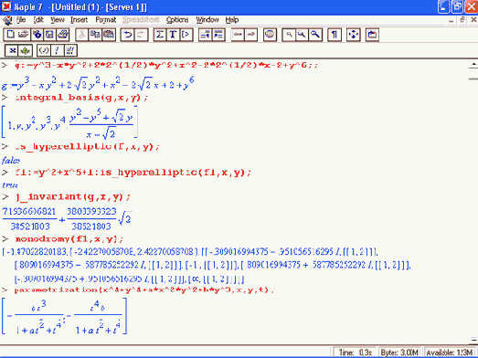The width and height of the screenshot is (478, 358).
Task: Click the vertical scrollbar thumb
Action: [473, 75]
